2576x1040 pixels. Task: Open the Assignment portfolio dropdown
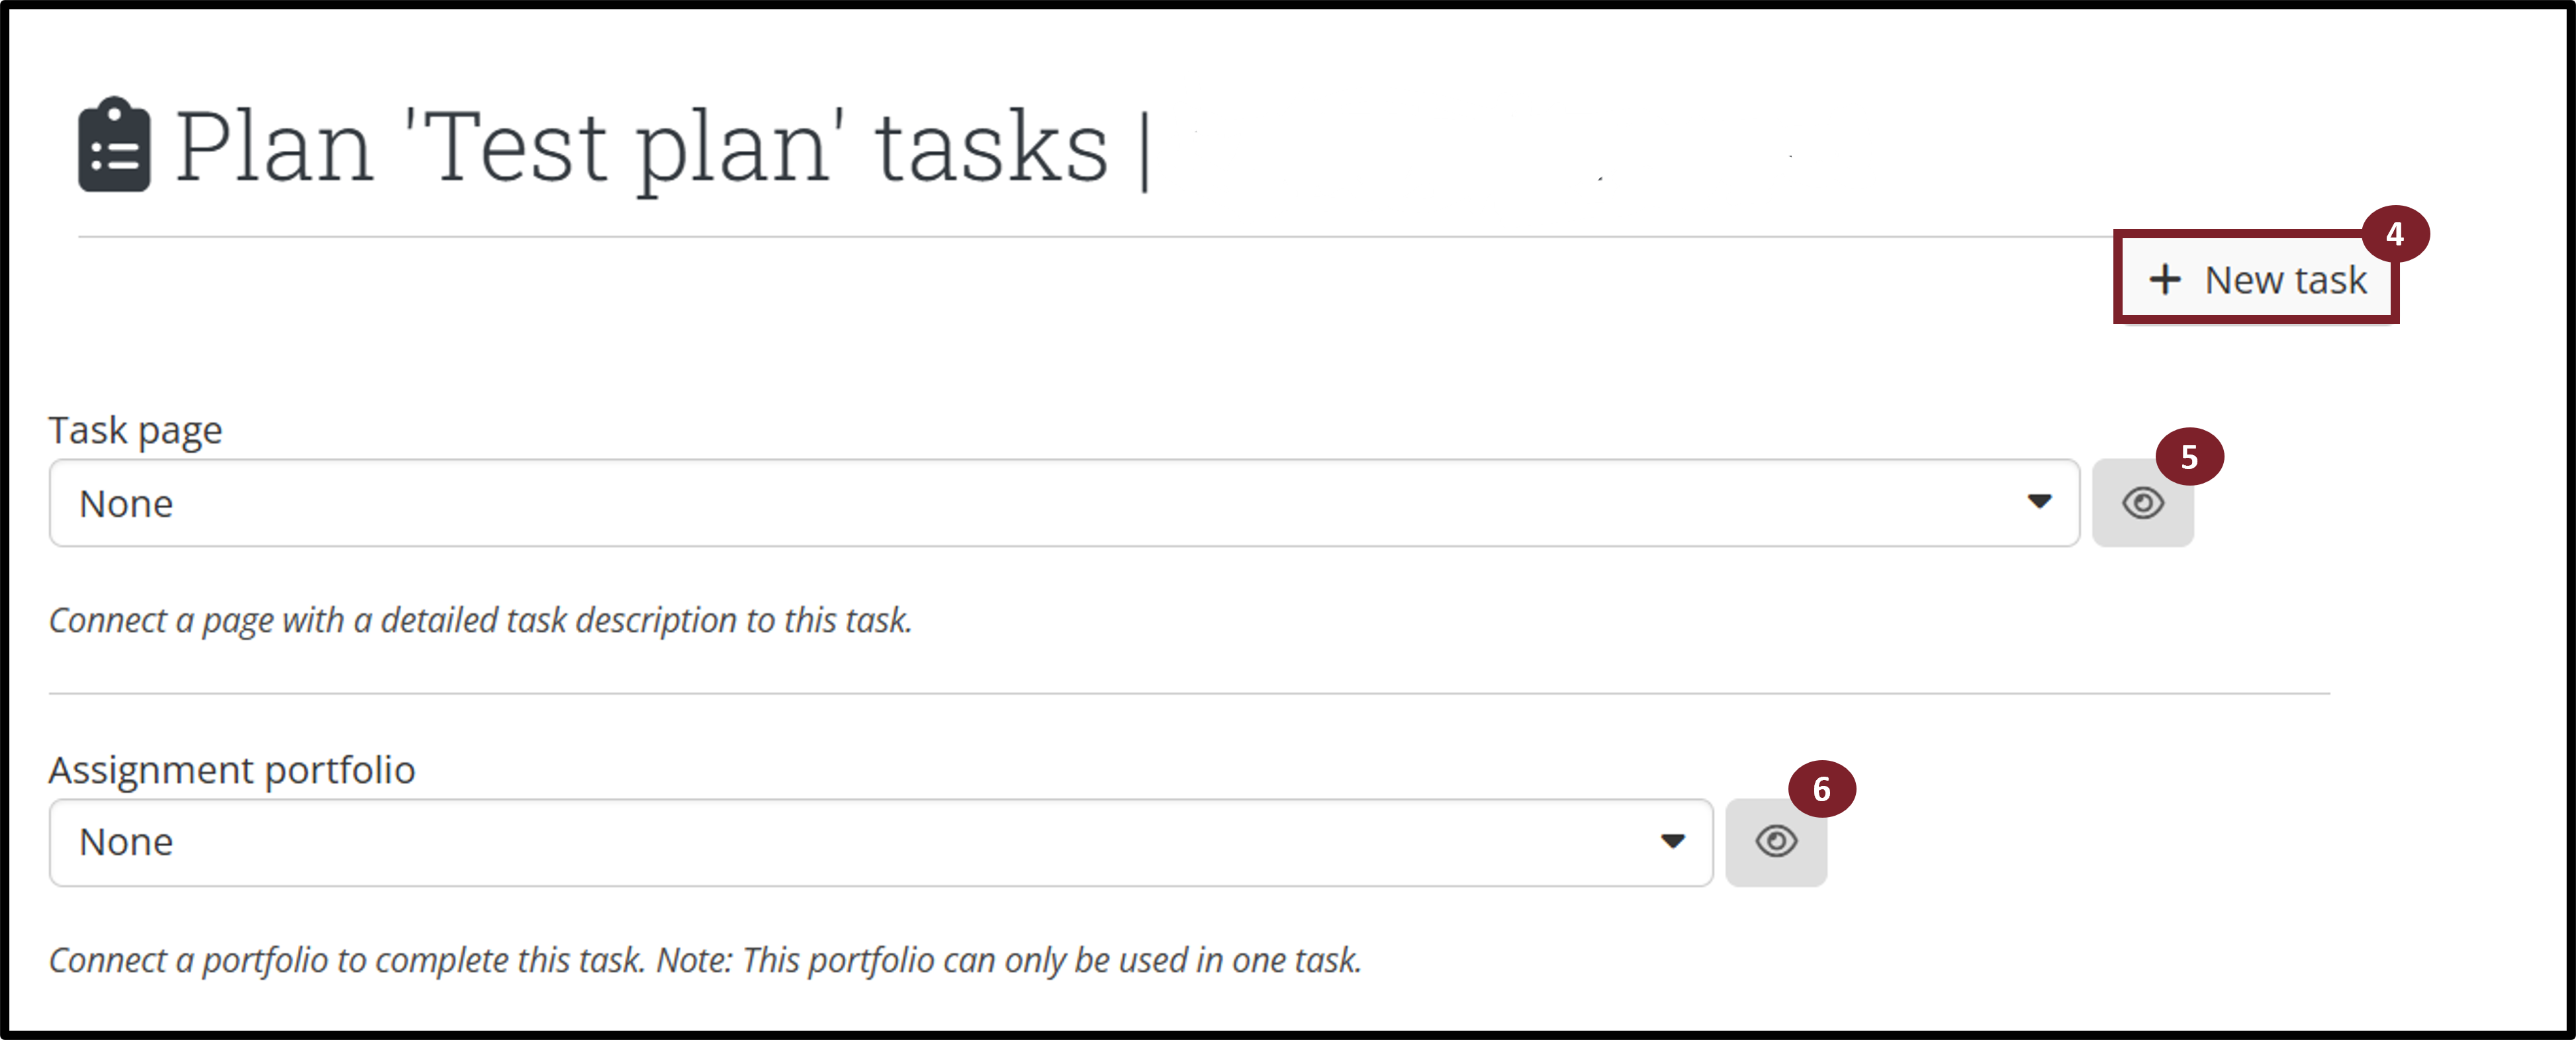click(880, 842)
